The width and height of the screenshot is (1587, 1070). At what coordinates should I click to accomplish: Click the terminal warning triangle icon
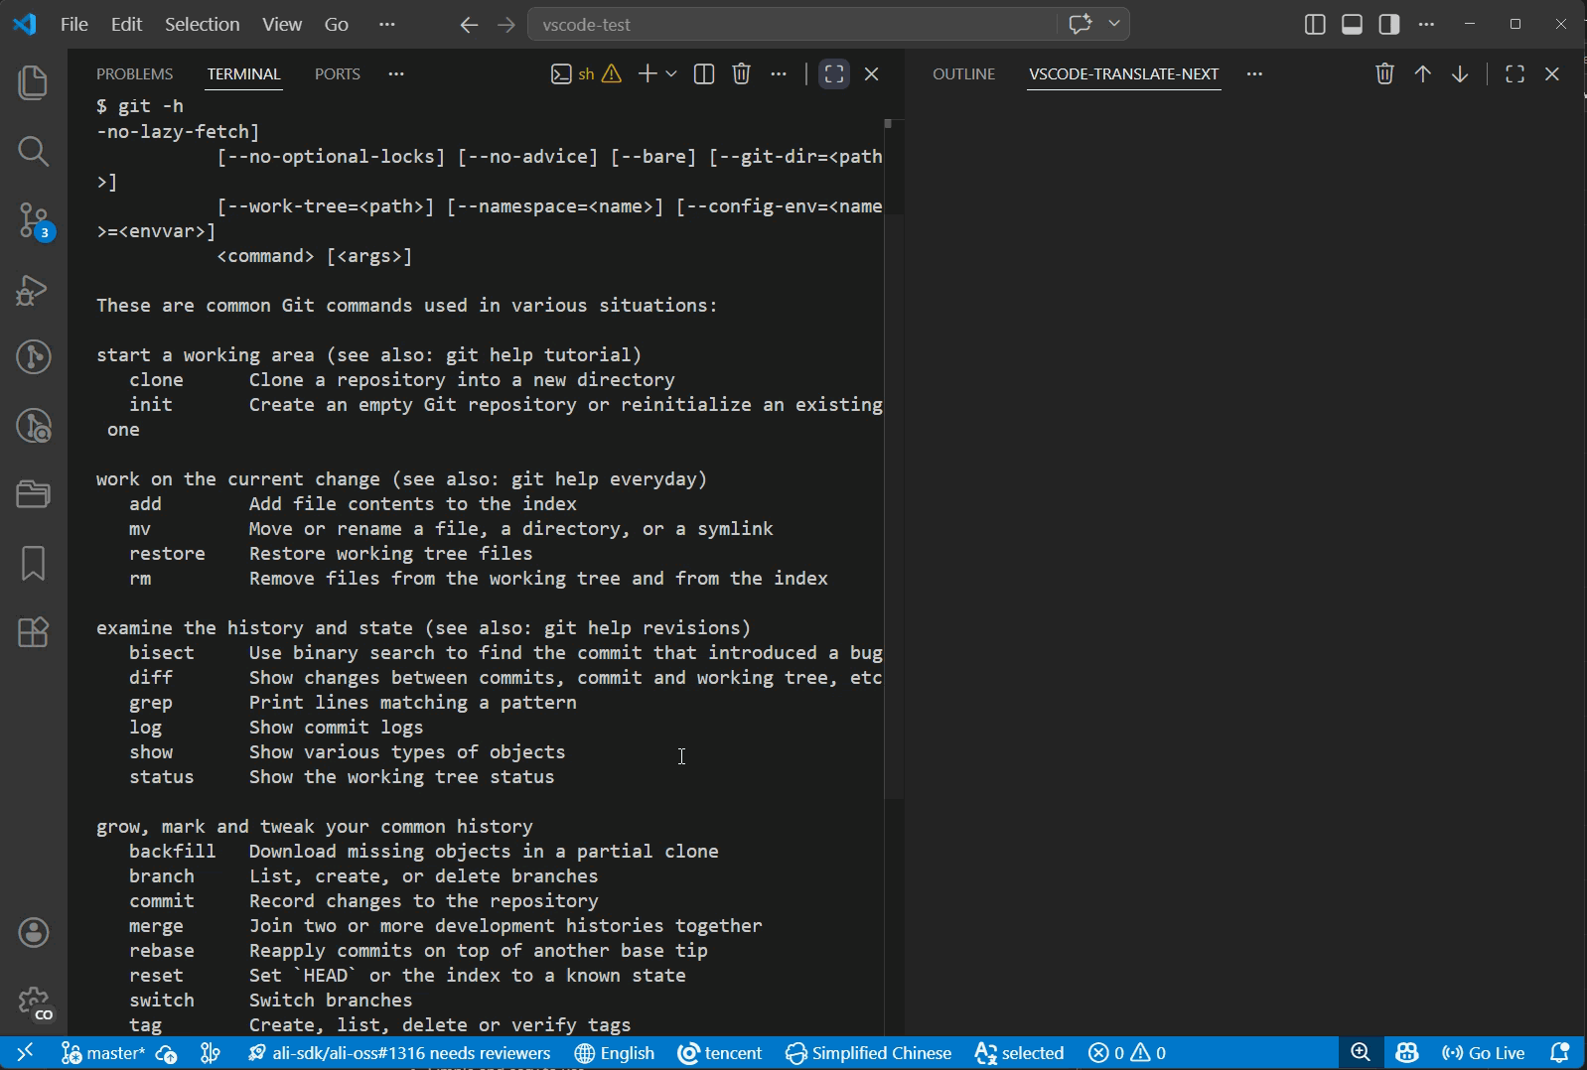(612, 73)
